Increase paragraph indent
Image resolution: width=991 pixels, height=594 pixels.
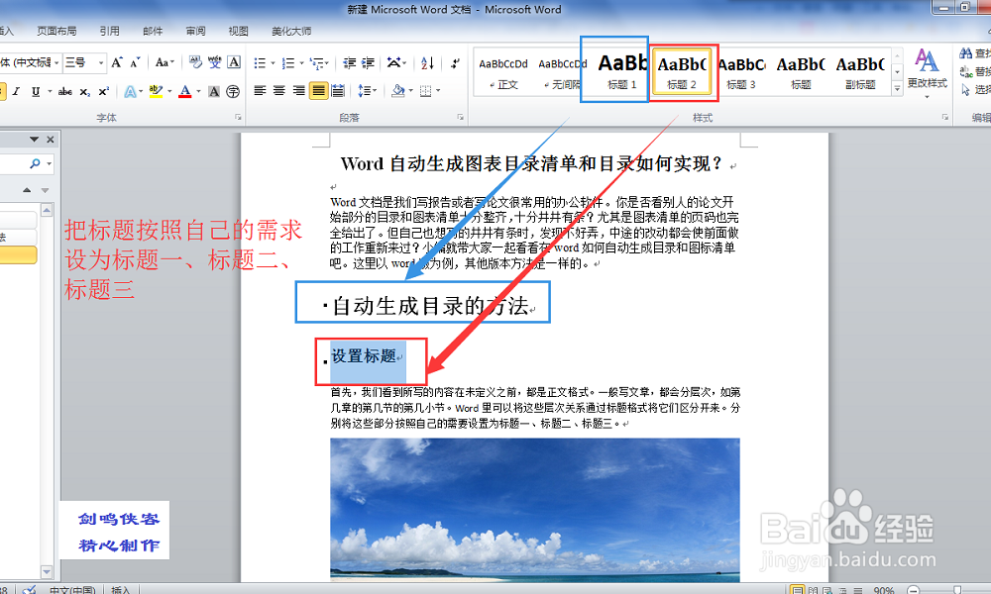coord(368,63)
